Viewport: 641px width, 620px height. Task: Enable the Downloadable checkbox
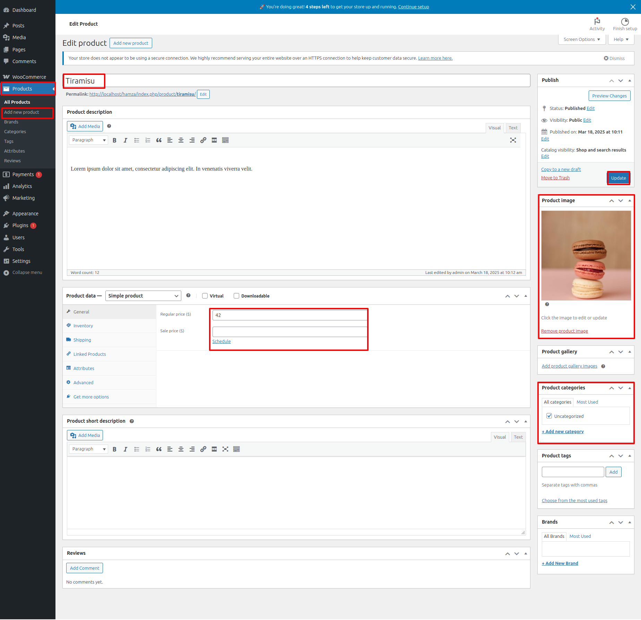[236, 296]
